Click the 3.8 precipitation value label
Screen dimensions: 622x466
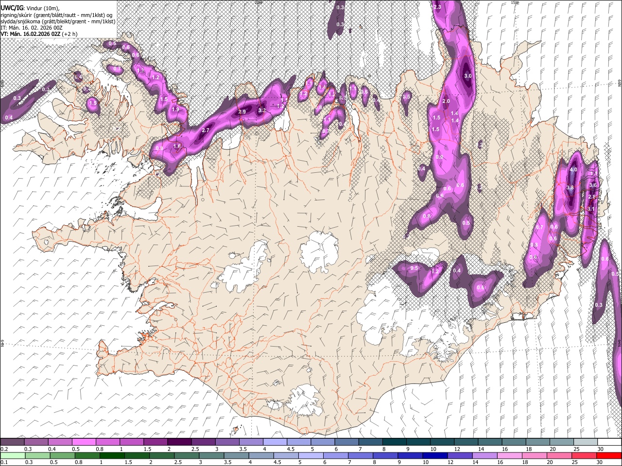coord(570,187)
